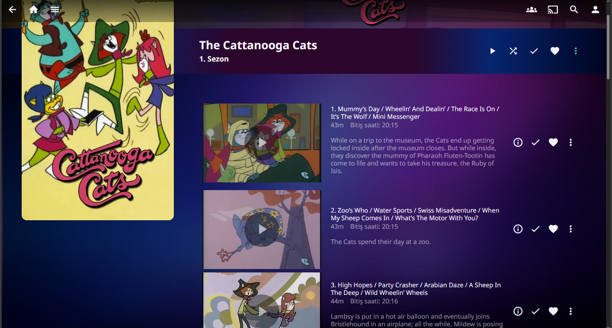
Task: Open The Cattanooga Cats series title
Action: click(x=258, y=45)
